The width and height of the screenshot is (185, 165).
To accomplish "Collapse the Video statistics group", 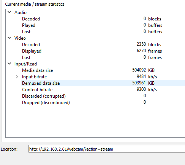I will 9,38.
